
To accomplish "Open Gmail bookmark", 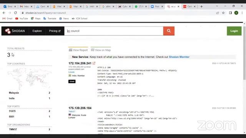I will 7,18.
